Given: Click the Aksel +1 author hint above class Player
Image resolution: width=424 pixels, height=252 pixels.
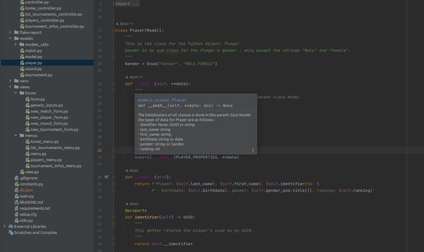Looking at the screenshot, I should pyautogui.click(x=125, y=24).
